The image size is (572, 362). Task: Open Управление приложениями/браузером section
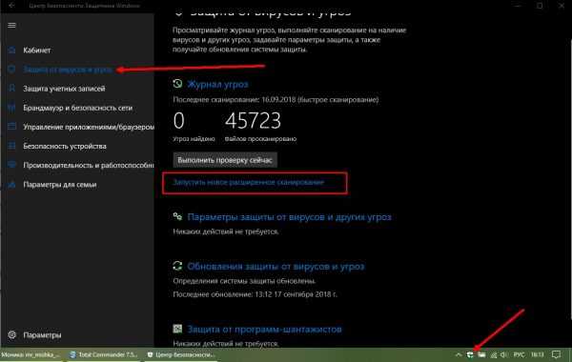coord(89,127)
